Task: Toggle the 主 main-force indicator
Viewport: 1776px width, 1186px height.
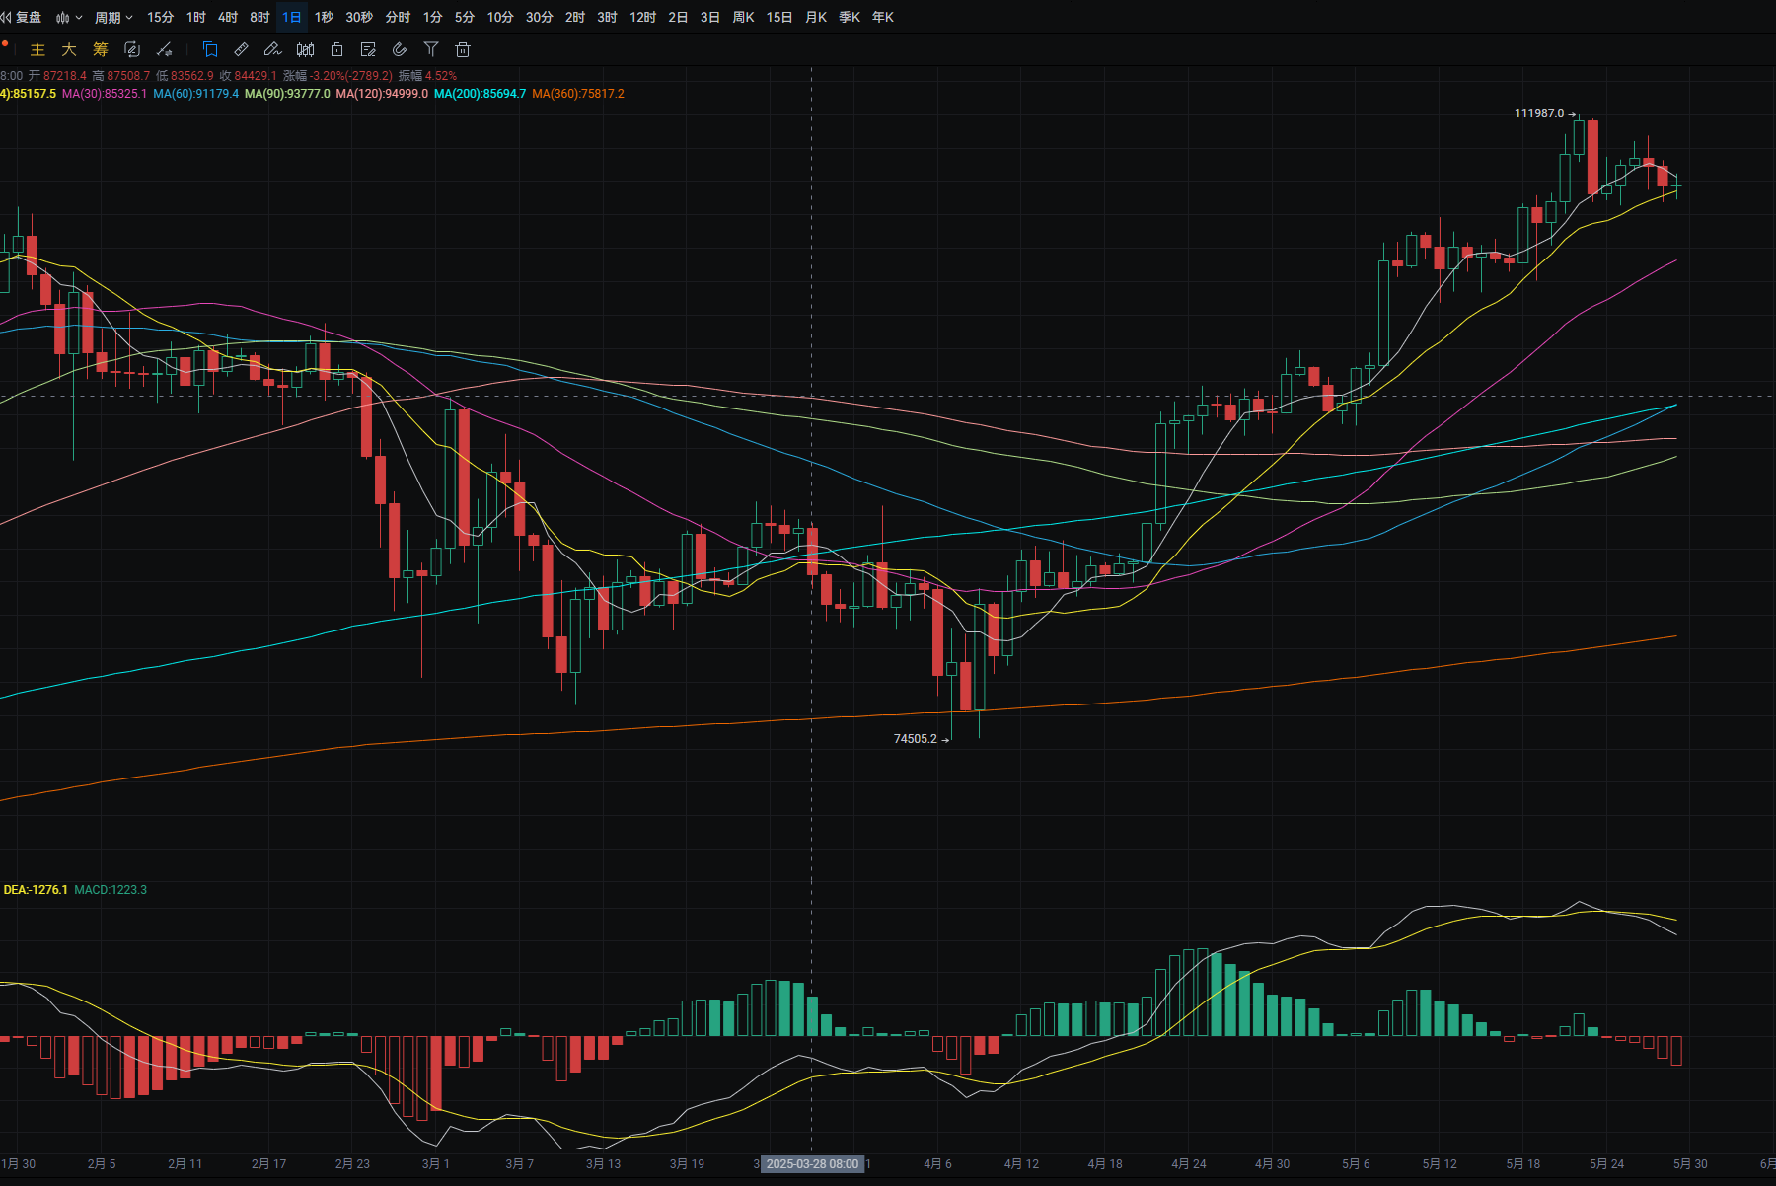Action: point(37,49)
